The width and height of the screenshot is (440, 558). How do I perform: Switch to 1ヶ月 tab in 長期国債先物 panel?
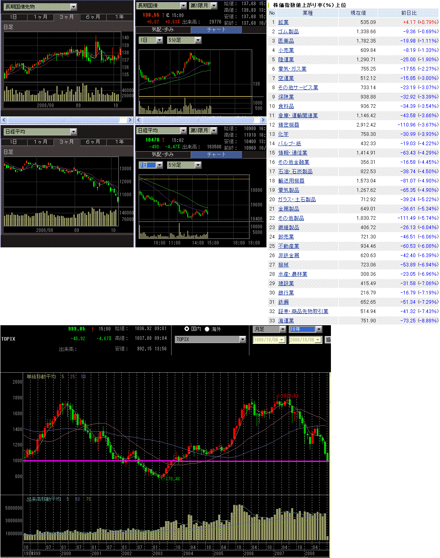tap(41, 17)
